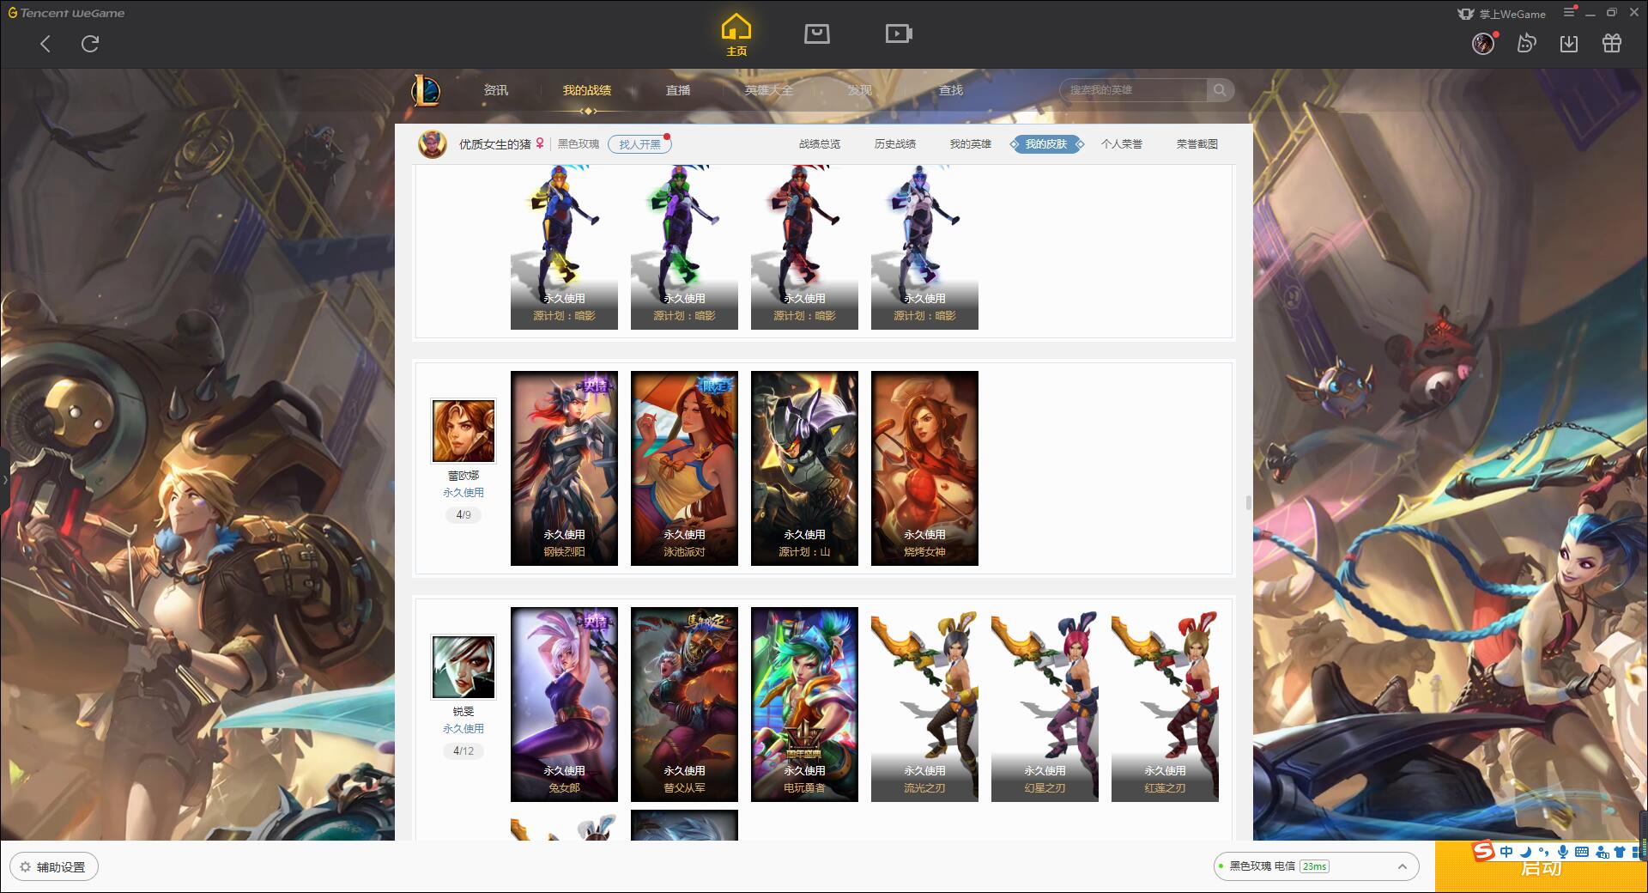
Task: Expand the 黑色玫瑰 电信 server selector
Action: tap(1316, 866)
